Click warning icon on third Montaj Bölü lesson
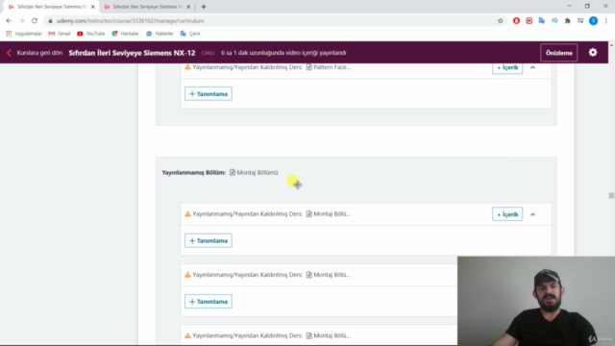Viewport: 615px width, 346px height. pos(187,335)
